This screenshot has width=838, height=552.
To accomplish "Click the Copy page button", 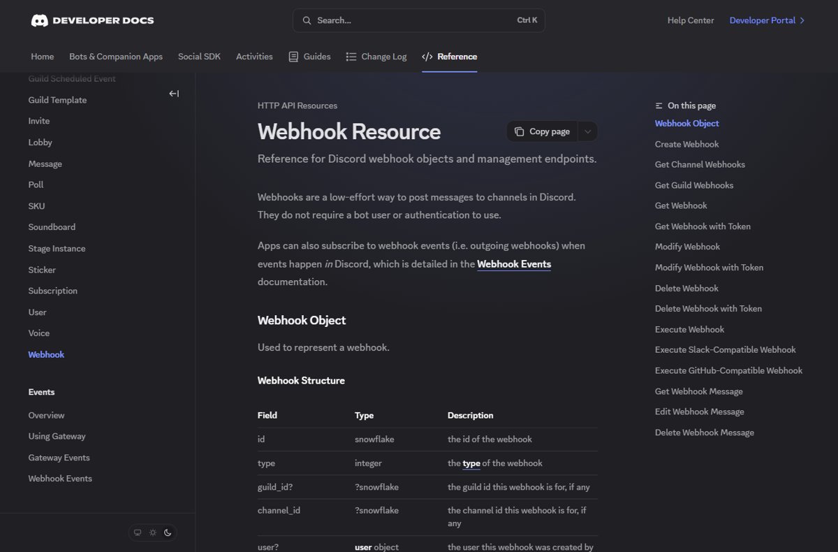I will click(x=543, y=131).
